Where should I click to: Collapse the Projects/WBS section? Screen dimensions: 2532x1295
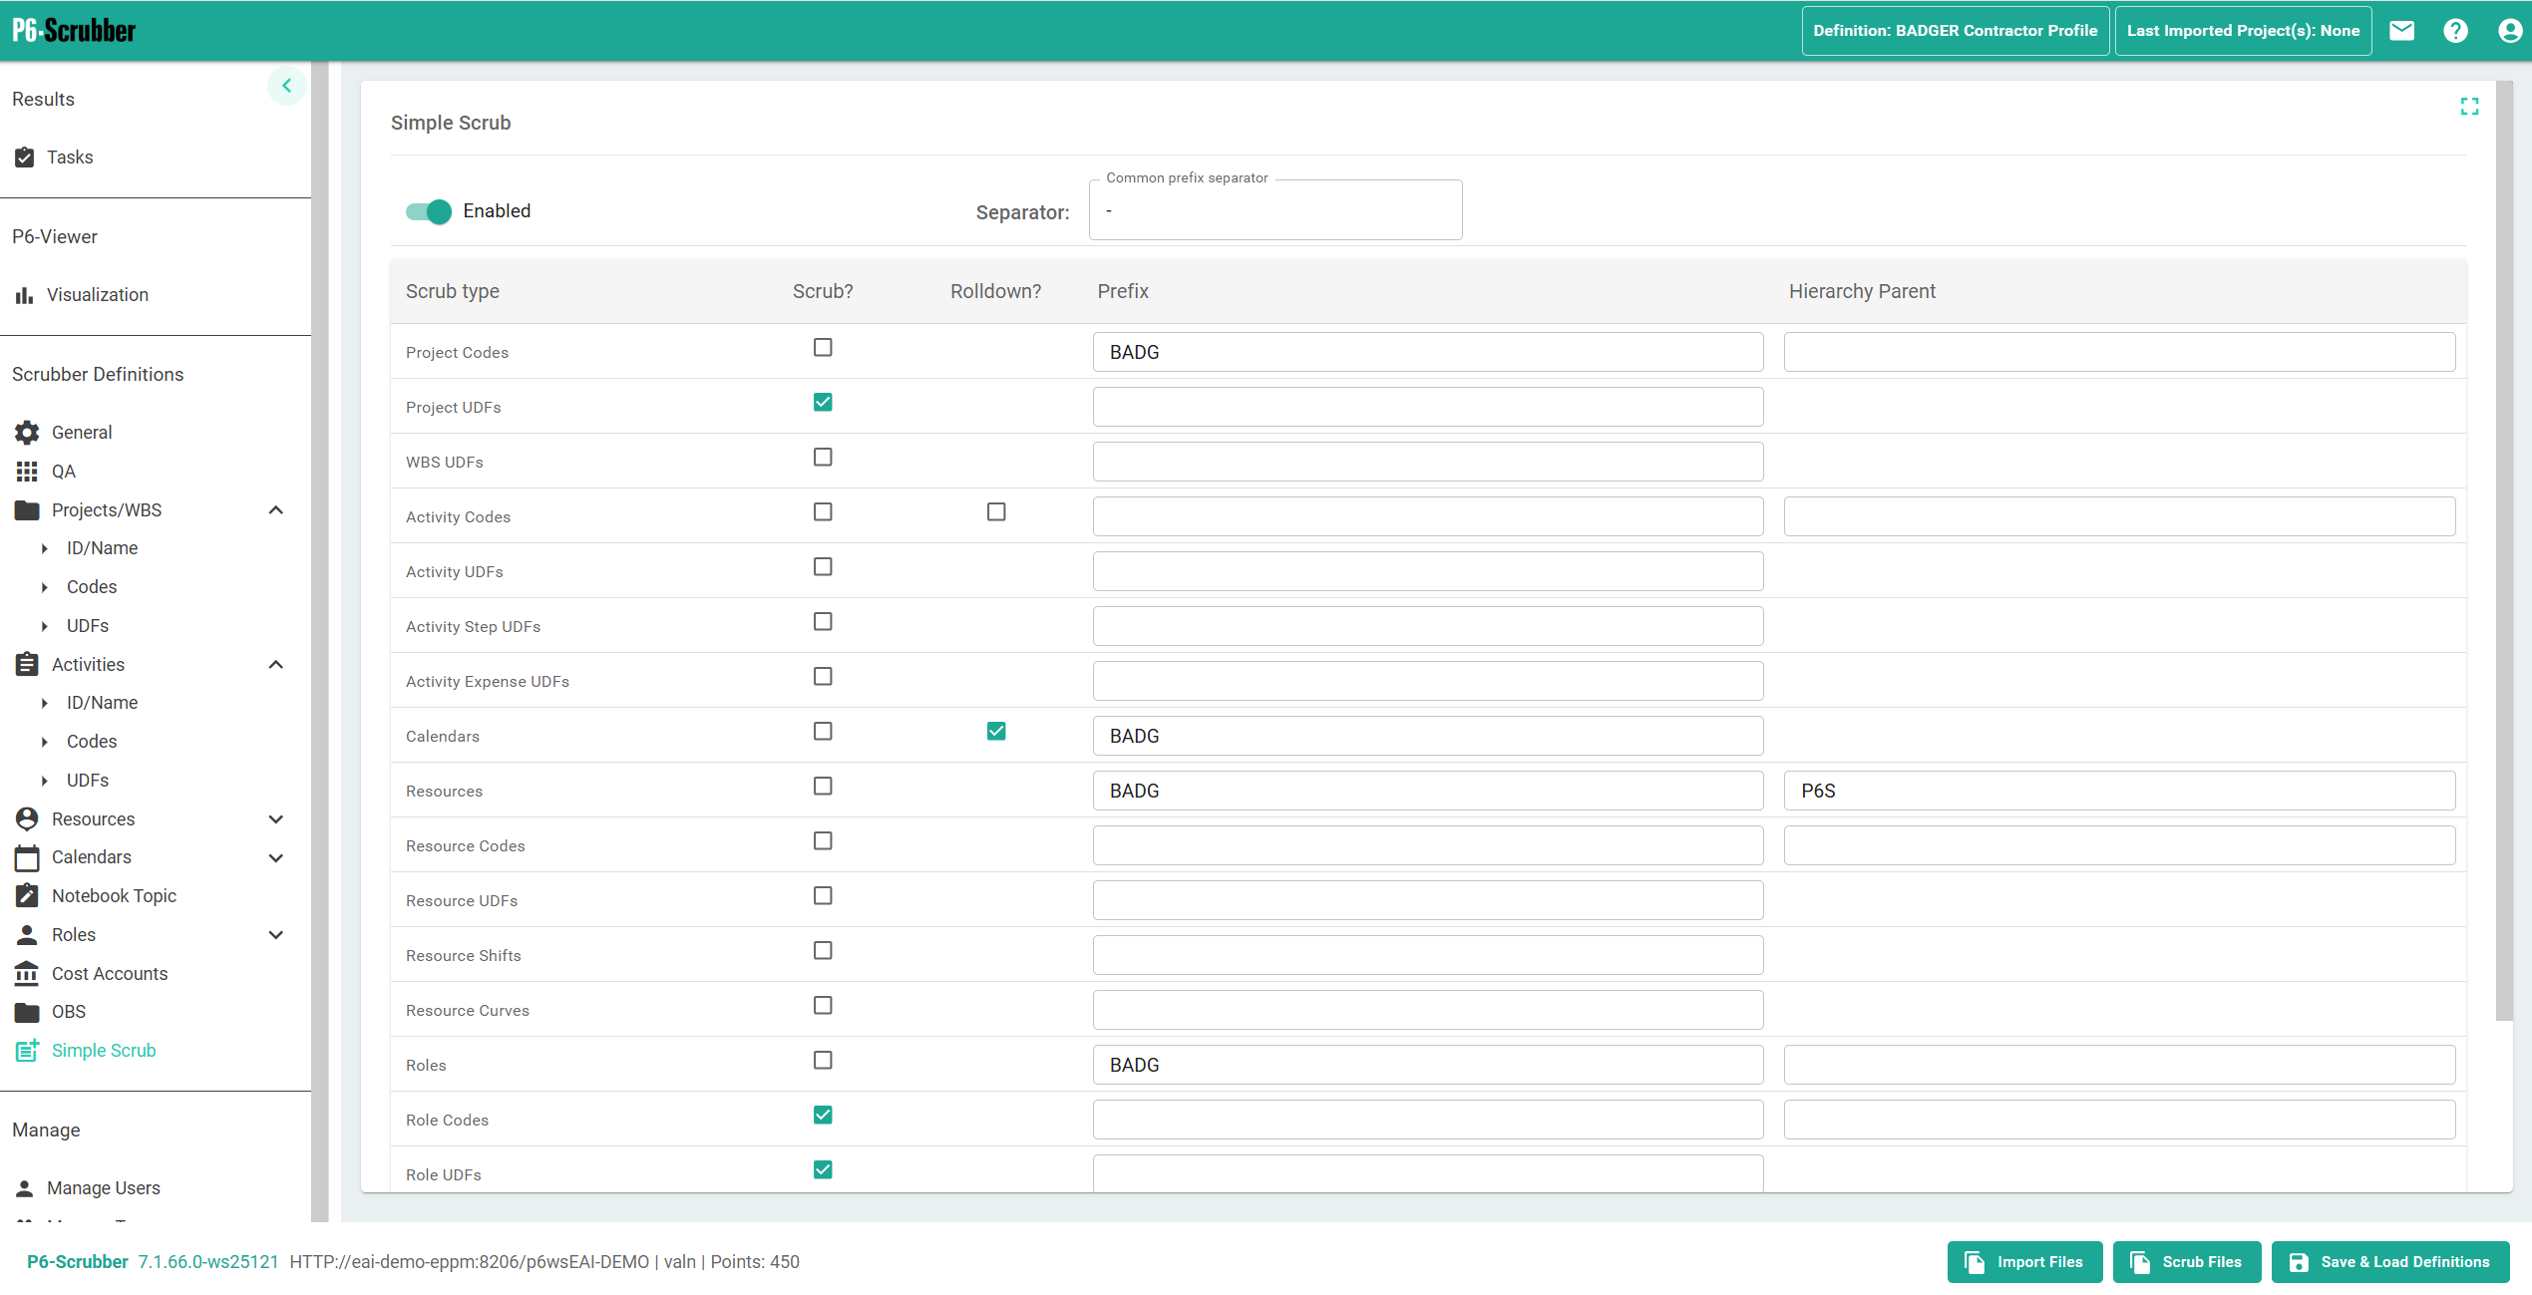pos(276,510)
